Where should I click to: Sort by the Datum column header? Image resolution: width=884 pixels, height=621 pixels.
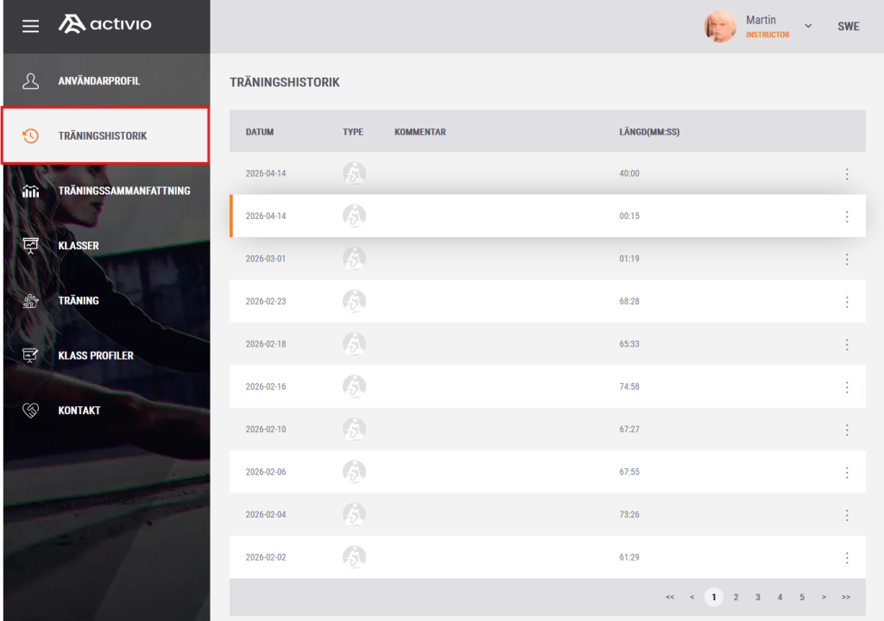pos(259,132)
